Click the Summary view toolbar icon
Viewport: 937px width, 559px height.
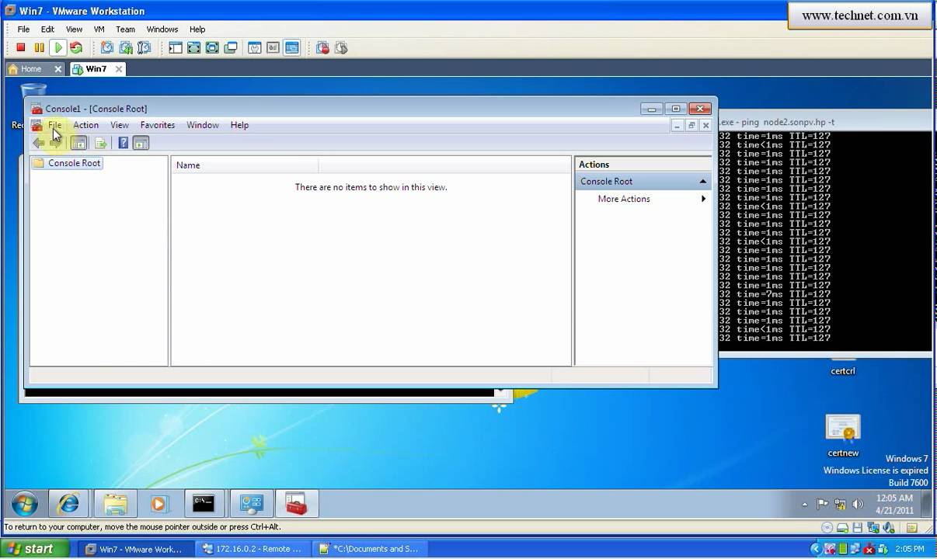pos(255,48)
